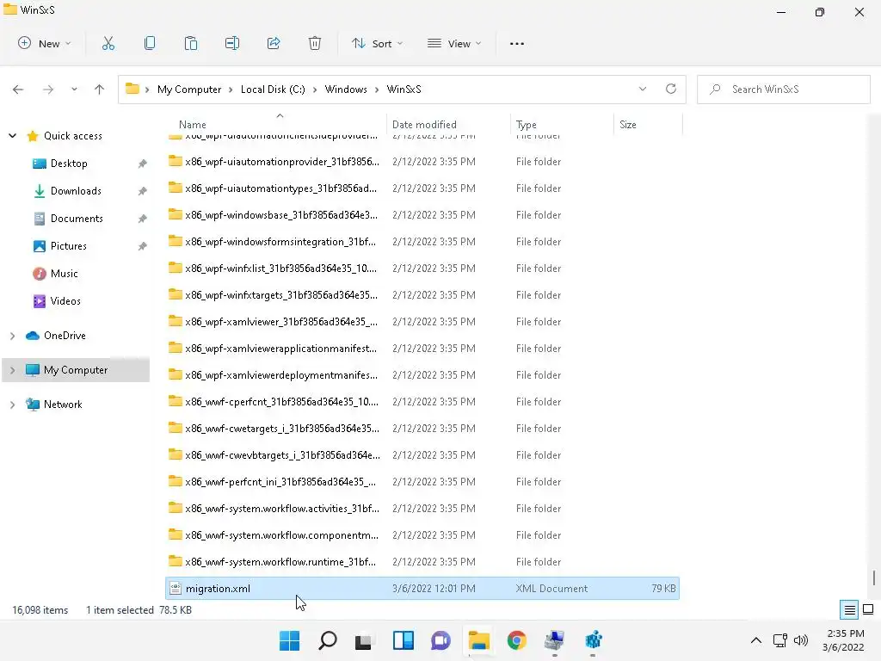
Task: Sort by Type column header
Action: coord(527,125)
